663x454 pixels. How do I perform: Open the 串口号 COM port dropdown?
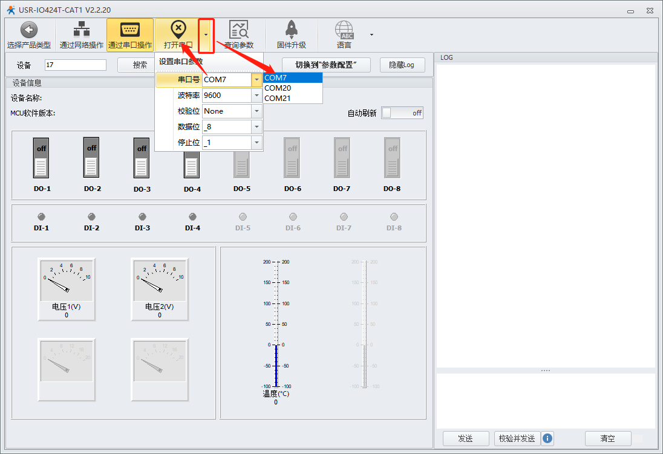click(256, 79)
